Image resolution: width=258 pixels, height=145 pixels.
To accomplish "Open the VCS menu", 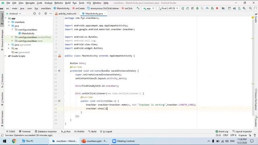I will click(89, 3).
